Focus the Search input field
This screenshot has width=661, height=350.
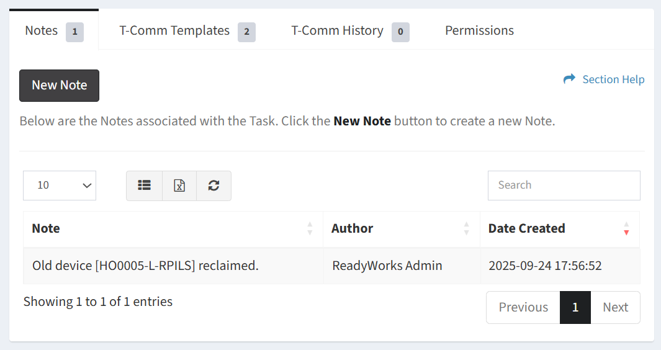pyautogui.click(x=564, y=186)
